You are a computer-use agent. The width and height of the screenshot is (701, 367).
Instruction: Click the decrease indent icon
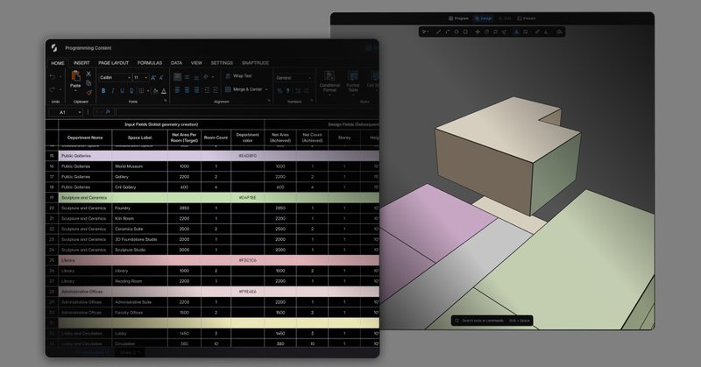coord(207,90)
